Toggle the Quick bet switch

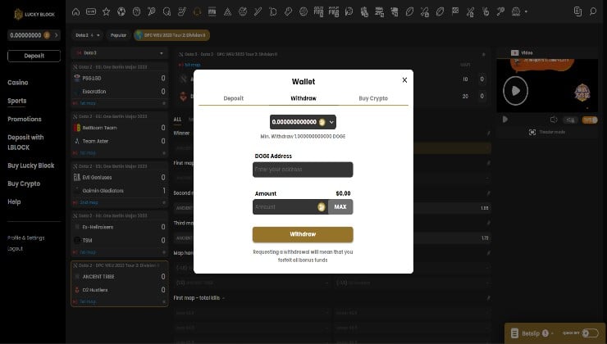(590, 333)
